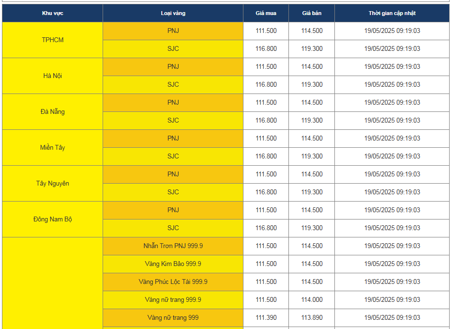Click the Loại vàng column header
The height and width of the screenshot is (329, 453).
[x=173, y=13]
